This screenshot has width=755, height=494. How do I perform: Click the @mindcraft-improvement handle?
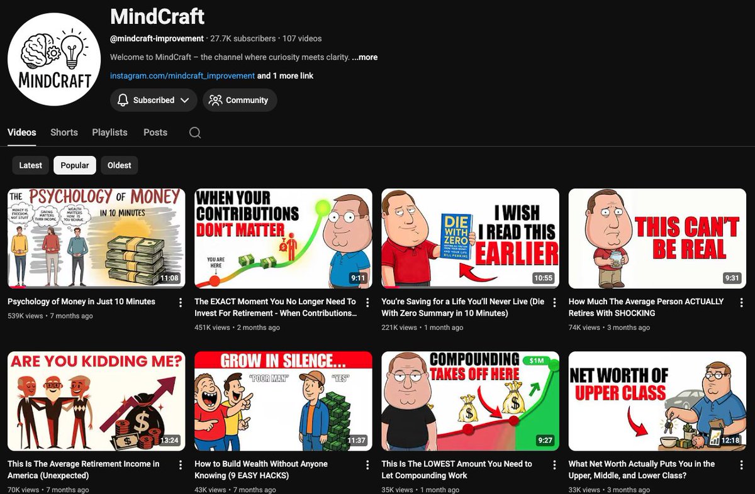(157, 39)
